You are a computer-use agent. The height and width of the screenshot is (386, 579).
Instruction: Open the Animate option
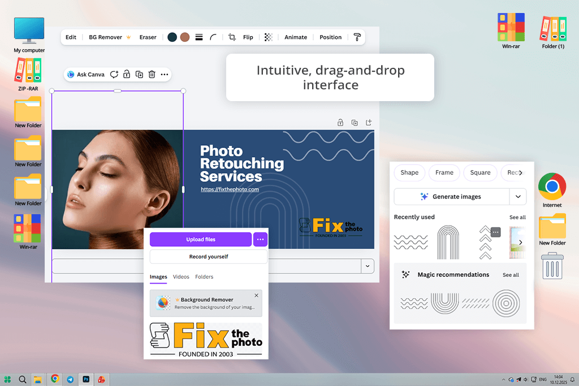[296, 37]
